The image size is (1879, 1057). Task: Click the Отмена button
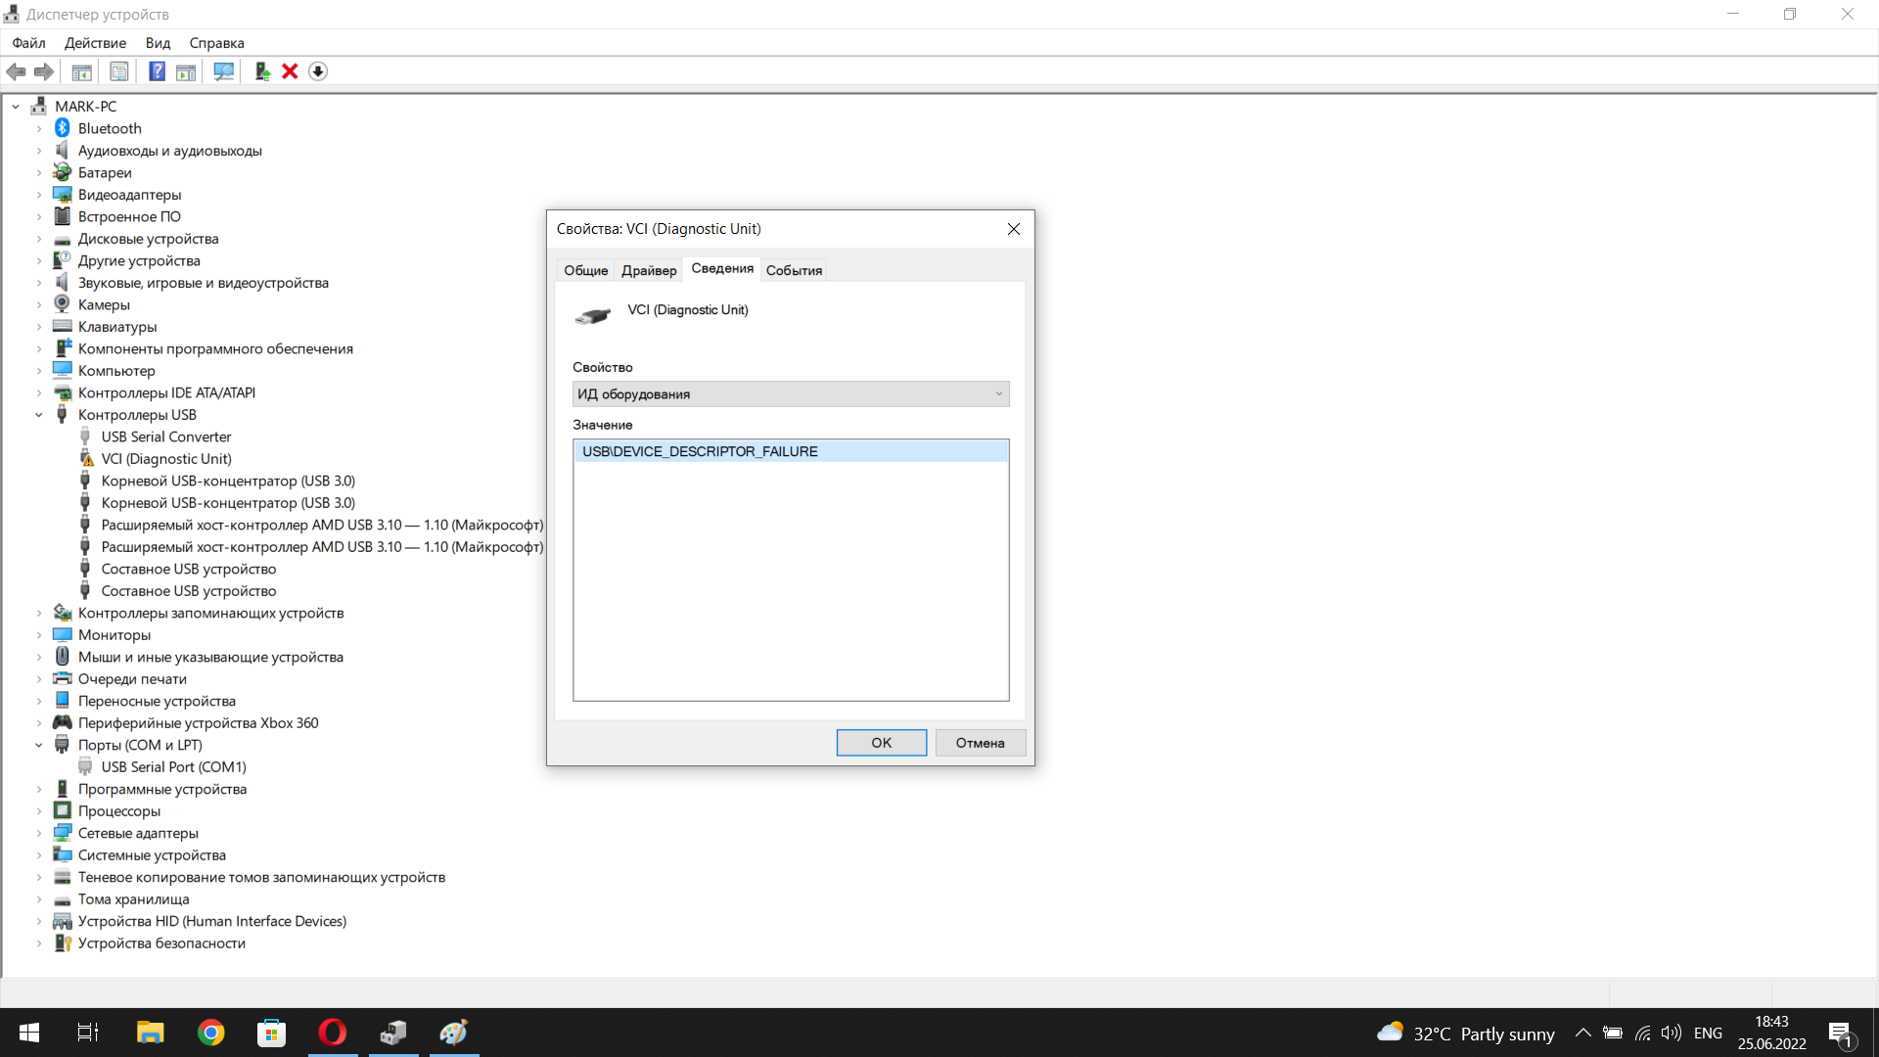tap(980, 743)
